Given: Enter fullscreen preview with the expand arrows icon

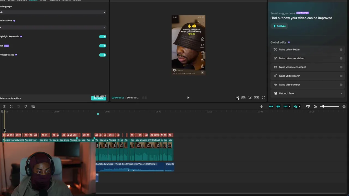Looking at the screenshot, I should [x=264, y=98].
